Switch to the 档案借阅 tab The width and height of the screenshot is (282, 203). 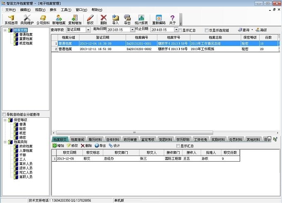[78, 140]
